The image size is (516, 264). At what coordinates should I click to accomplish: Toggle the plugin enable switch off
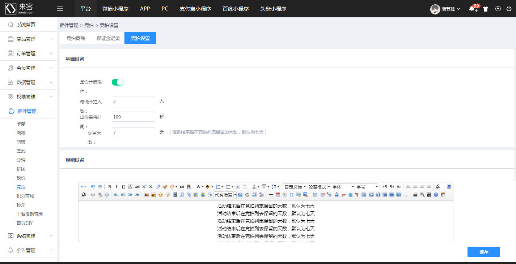click(x=118, y=82)
